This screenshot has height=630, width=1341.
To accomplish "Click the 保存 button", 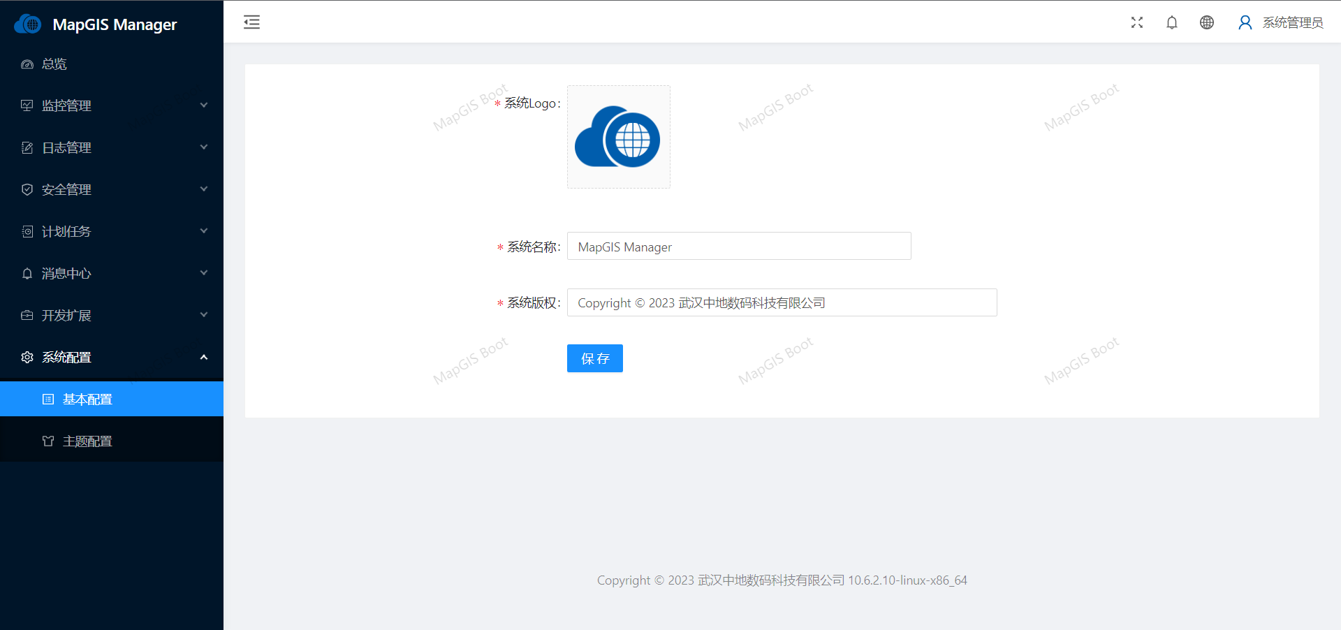I will click(595, 358).
